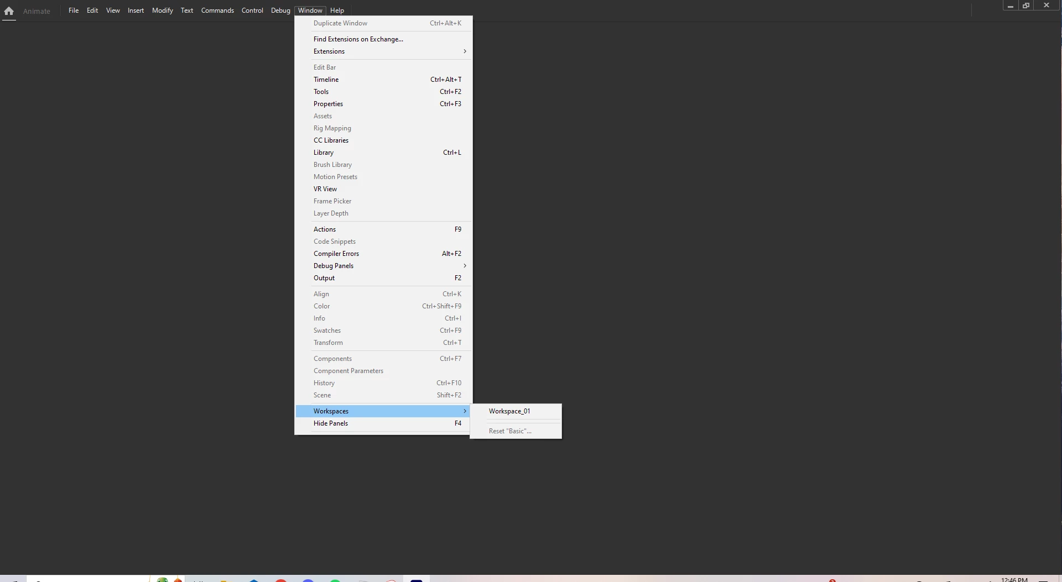Viewport: 1062px width, 582px height.
Task: Close the Window menu
Action: tap(310, 11)
